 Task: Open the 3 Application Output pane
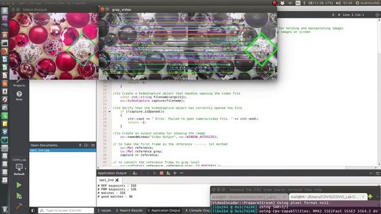click(x=164, y=210)
